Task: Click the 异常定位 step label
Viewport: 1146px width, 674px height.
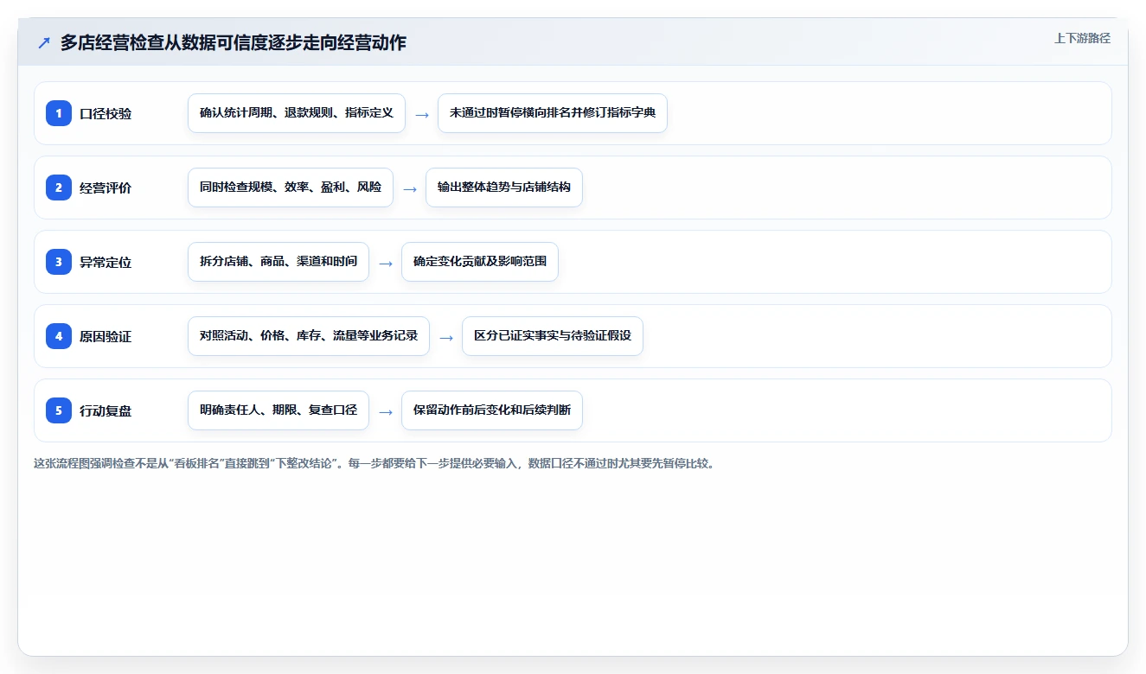Action: tap(106, 262)
